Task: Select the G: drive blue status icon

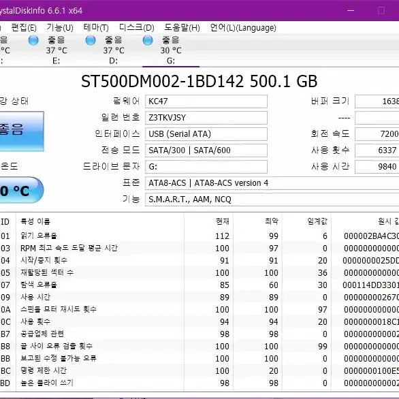Action: pyautogui.click(x=148, y=40)
